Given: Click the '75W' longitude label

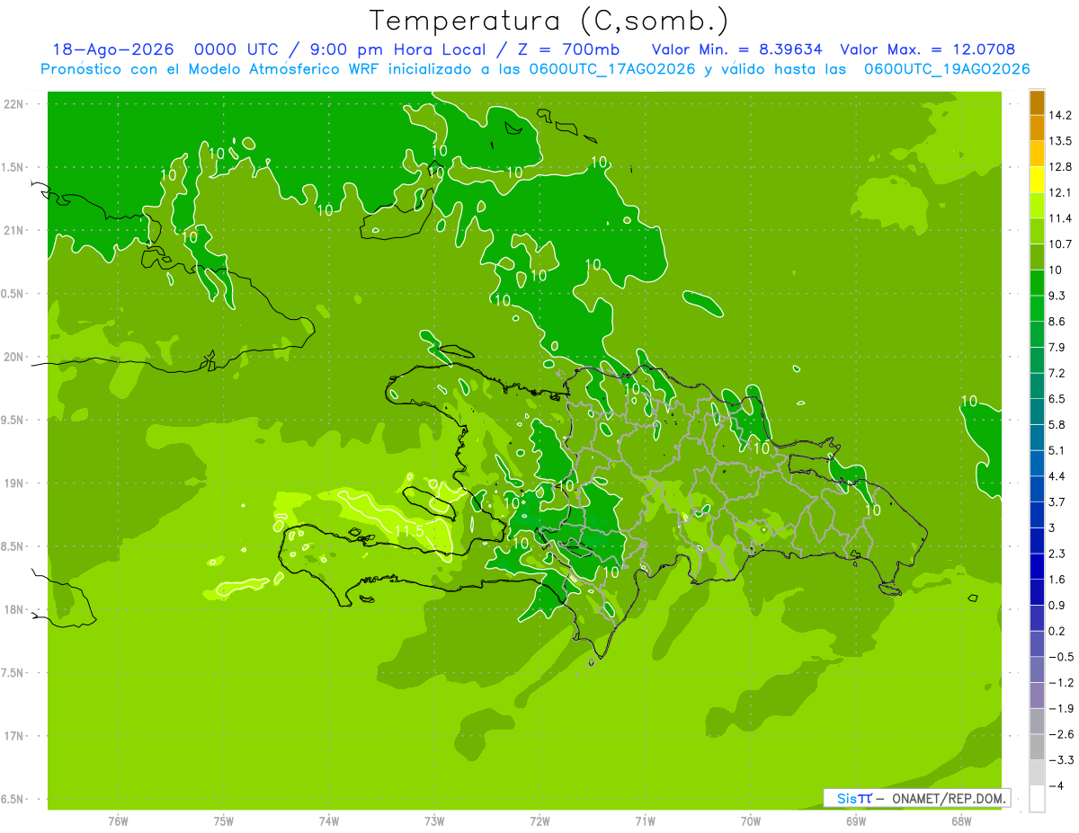Looking at the screenshot, I should (x=223, y=822).
